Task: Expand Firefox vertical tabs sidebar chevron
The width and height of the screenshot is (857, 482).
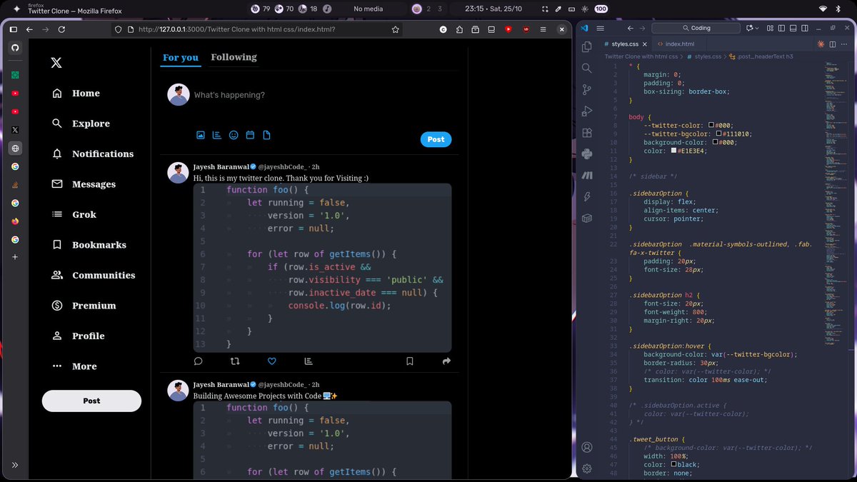Action: point(15,465)
